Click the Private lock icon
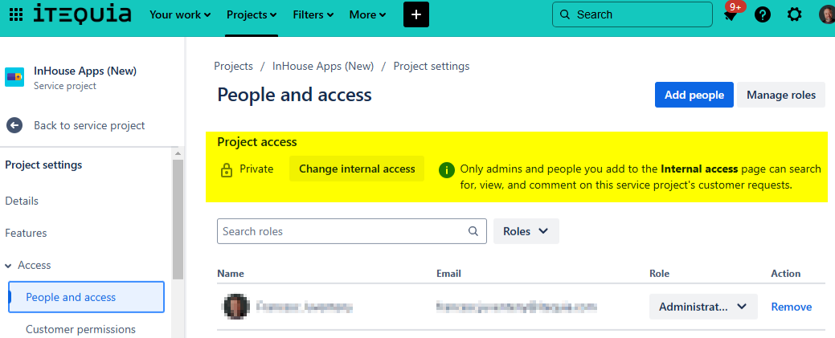The width and height of the screenshot is (835, 338). coord(227,170)
